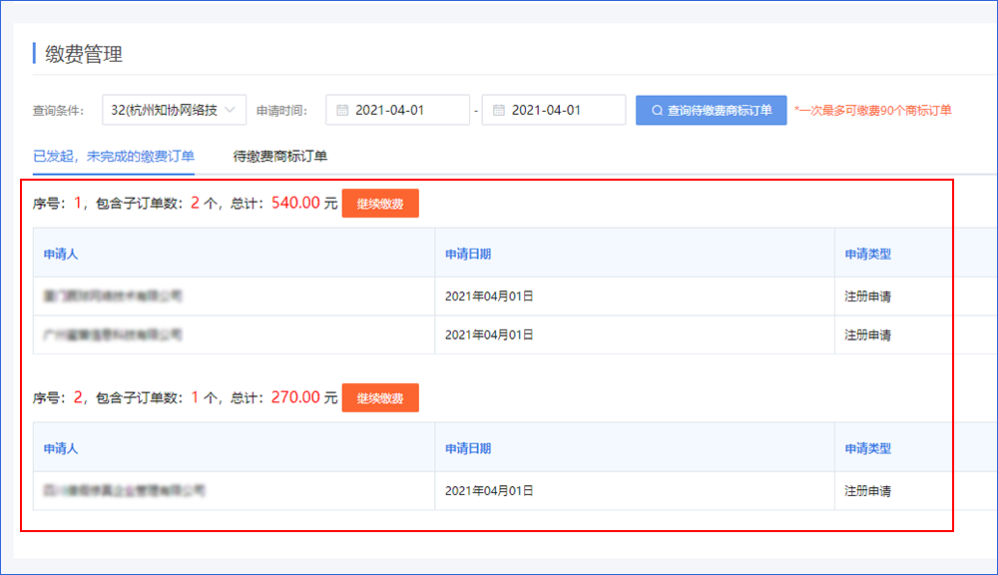Click the 申请人 header in the first table

tap(61, 254)
